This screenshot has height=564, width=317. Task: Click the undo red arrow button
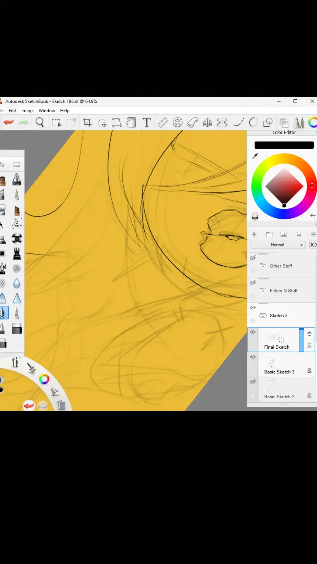click(9, 122)
